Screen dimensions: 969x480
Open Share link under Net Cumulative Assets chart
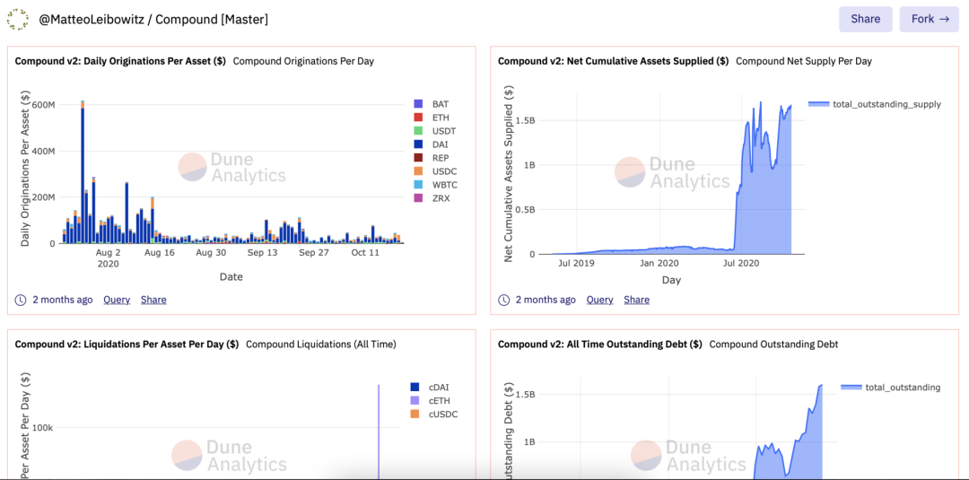point(636,300)
